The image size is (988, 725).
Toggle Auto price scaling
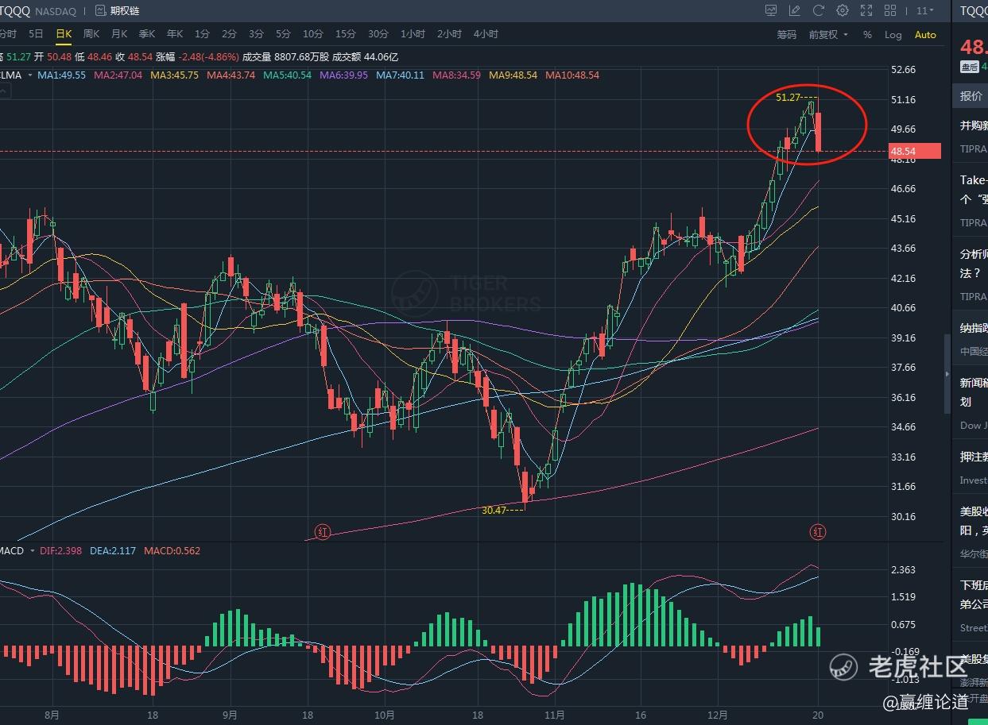click(x=925, y=35)
